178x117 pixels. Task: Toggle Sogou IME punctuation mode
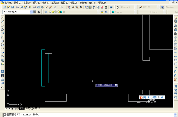click(x=152, y=97)
